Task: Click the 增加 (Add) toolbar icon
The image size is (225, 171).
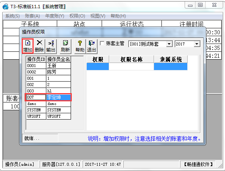Action: pos(28,46)
